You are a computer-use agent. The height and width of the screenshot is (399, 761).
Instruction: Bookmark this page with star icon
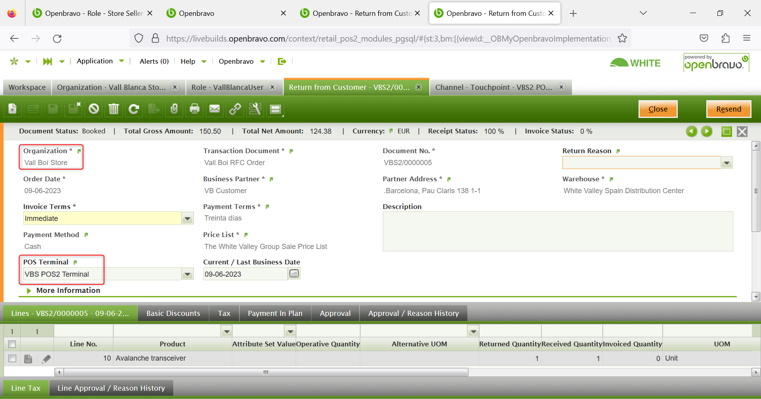coord(622,38)
